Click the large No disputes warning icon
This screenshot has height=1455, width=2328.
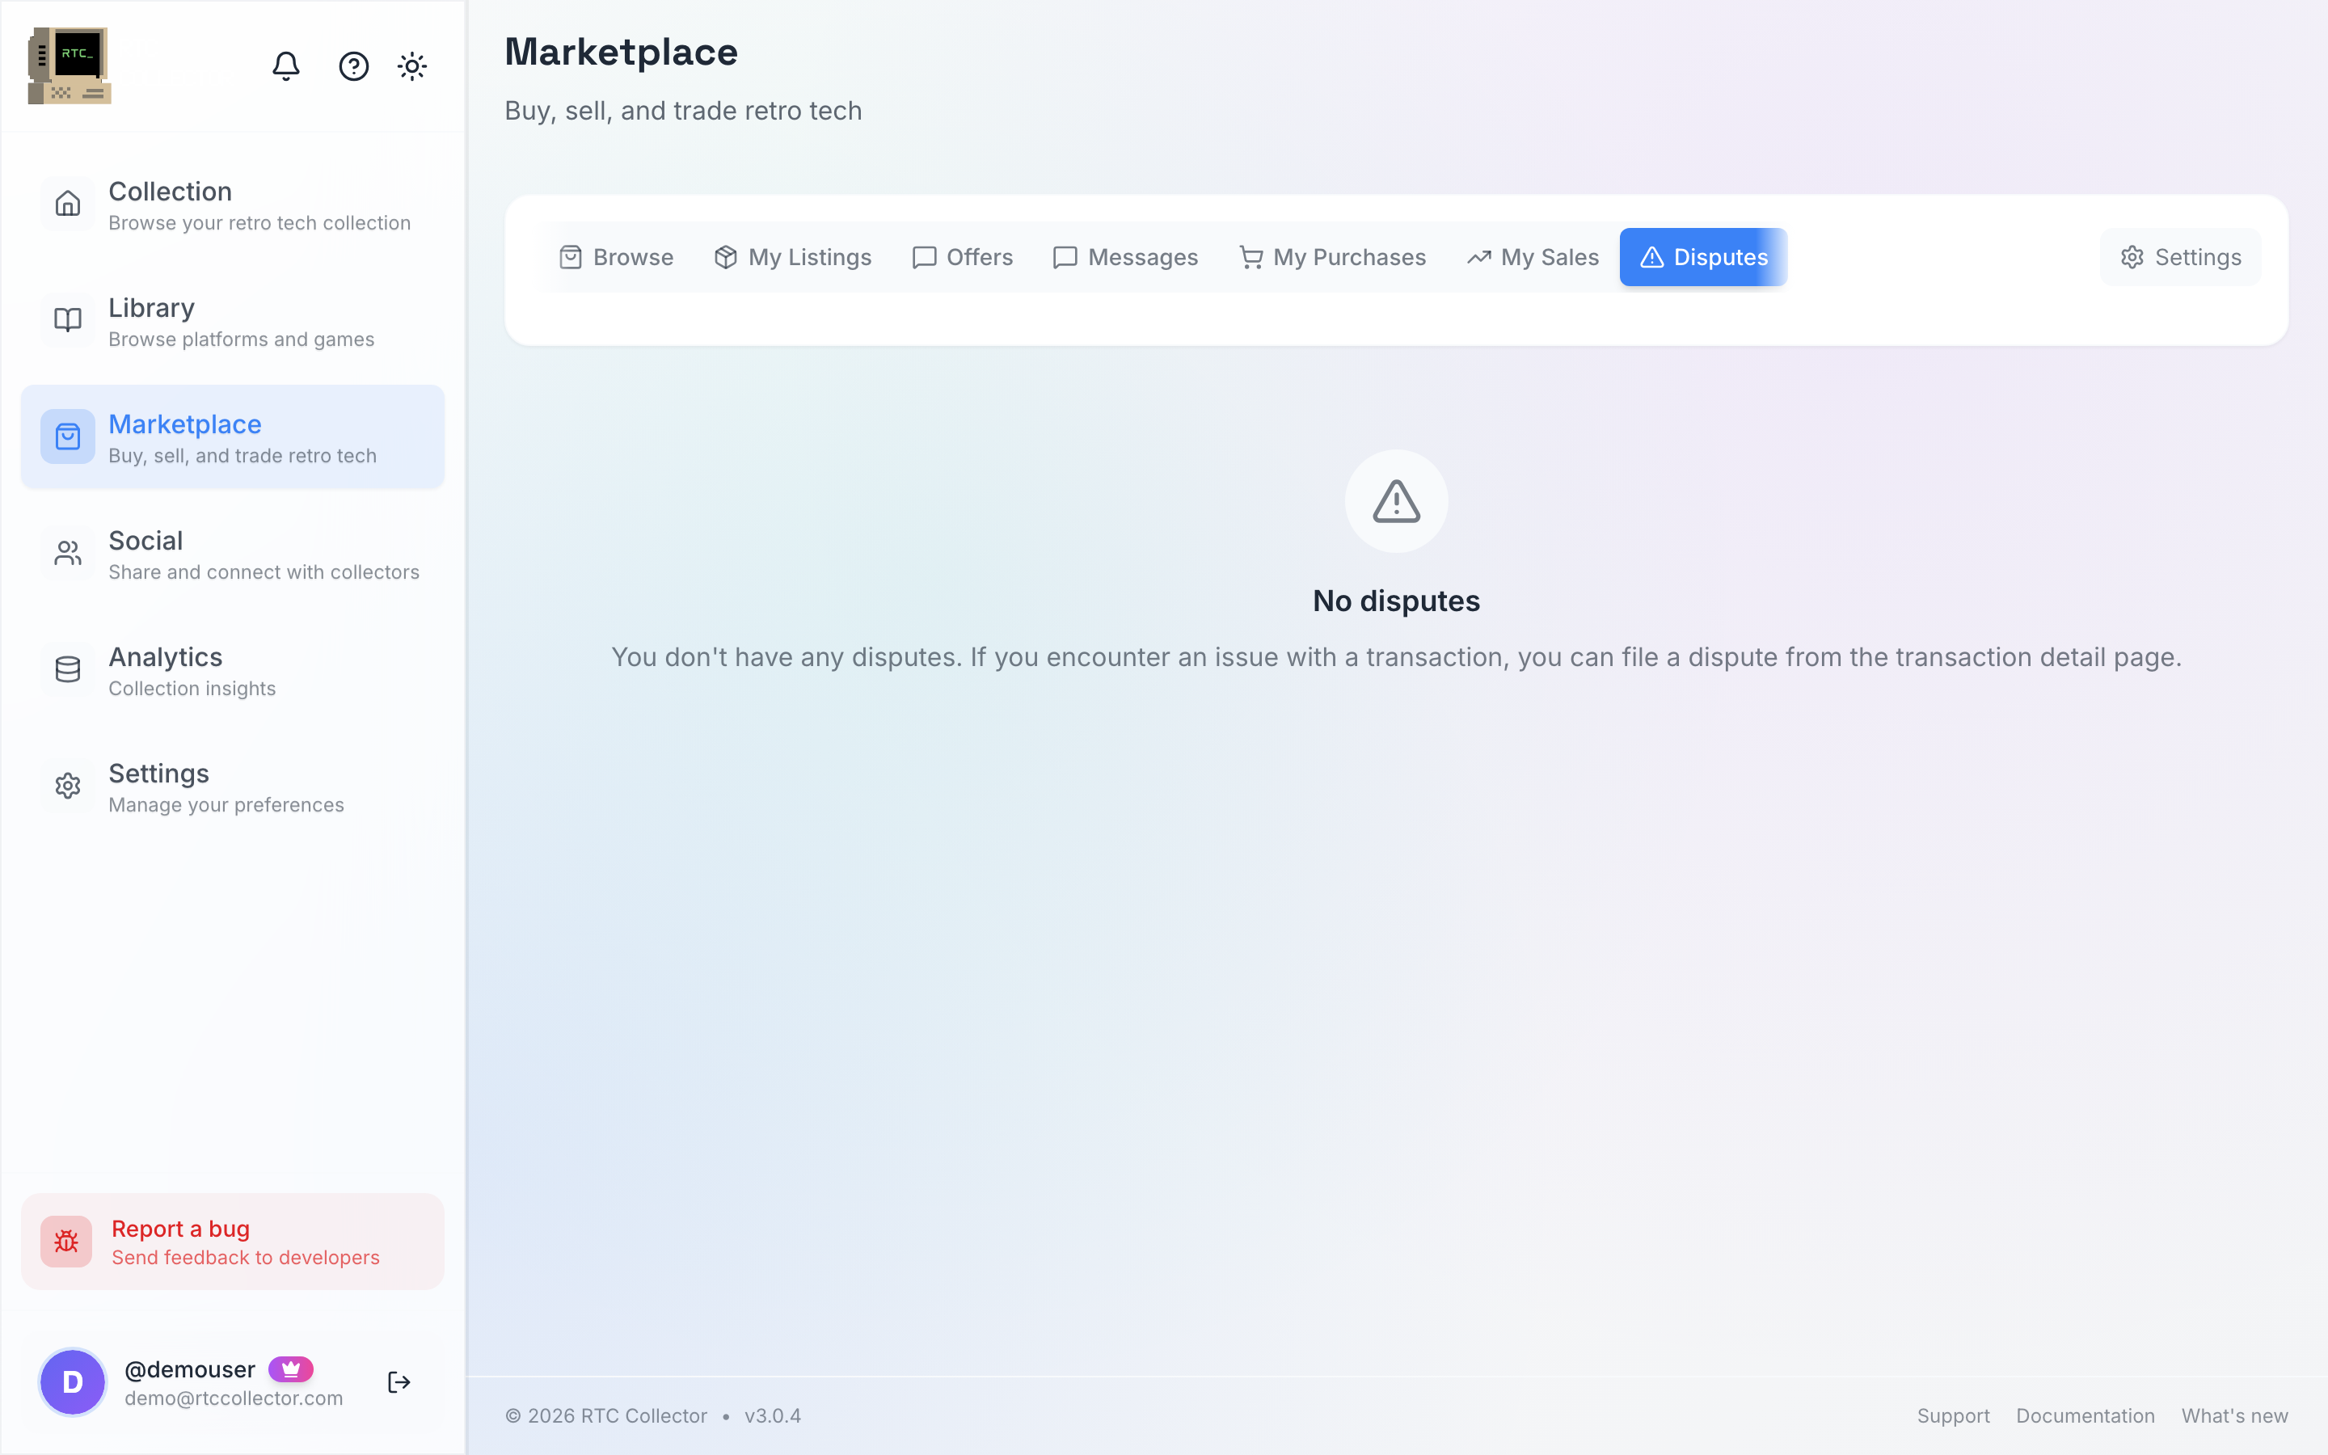point(1396,501)
